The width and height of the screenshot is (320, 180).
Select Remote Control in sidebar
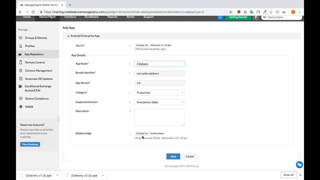click(35, 62)
